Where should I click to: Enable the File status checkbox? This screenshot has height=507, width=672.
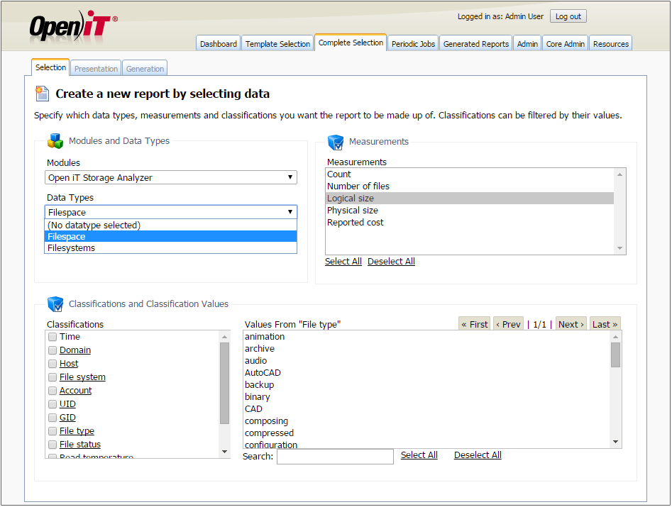[53, 445]
